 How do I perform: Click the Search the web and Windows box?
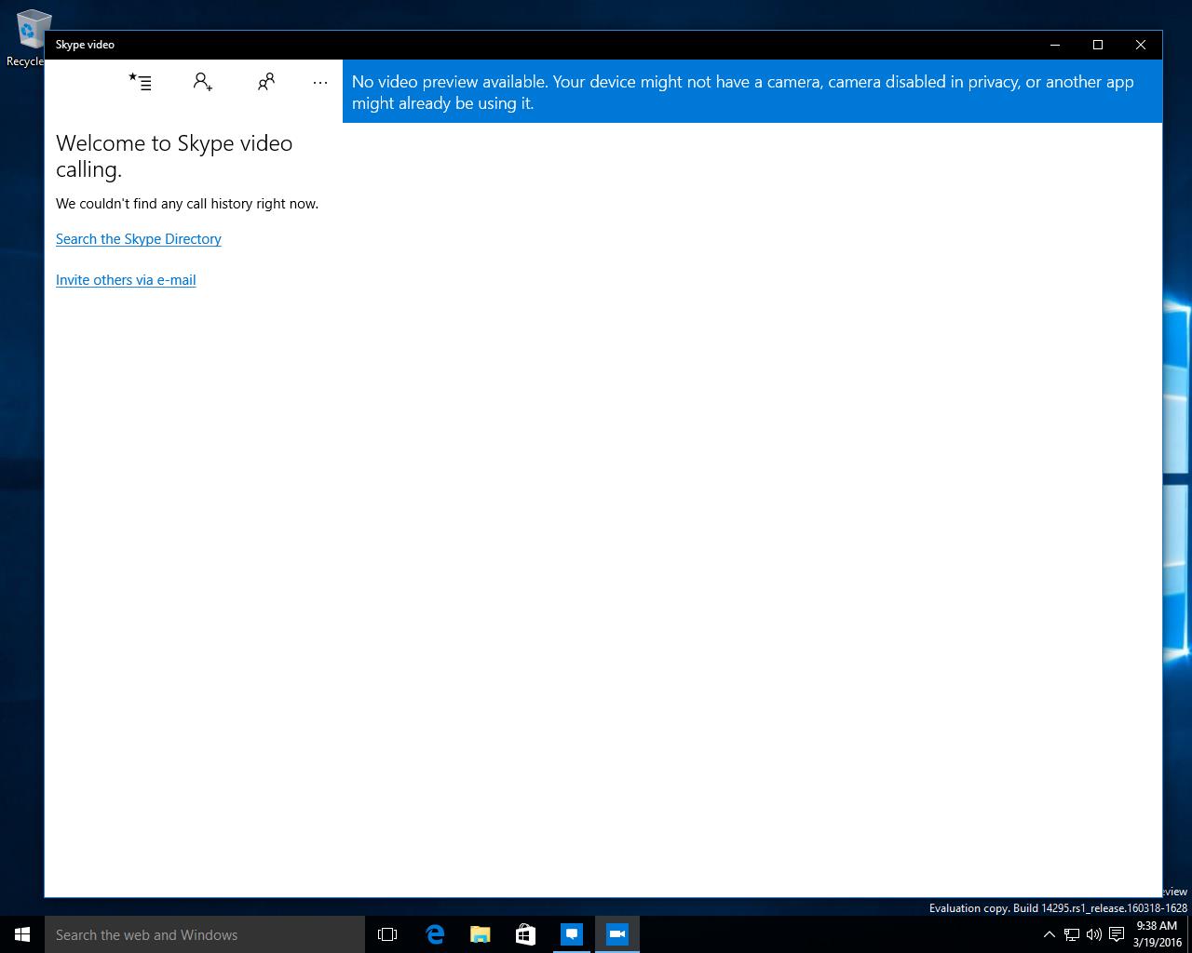pyautogui.click(x=205, y=934)
